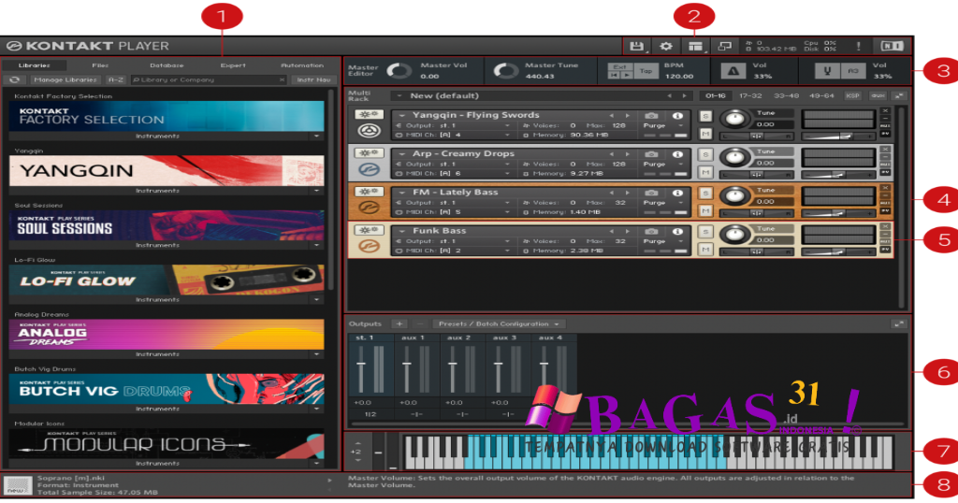Click the Tap tempo button
Screen dimensions: 958x503
[x=646, y=71]
